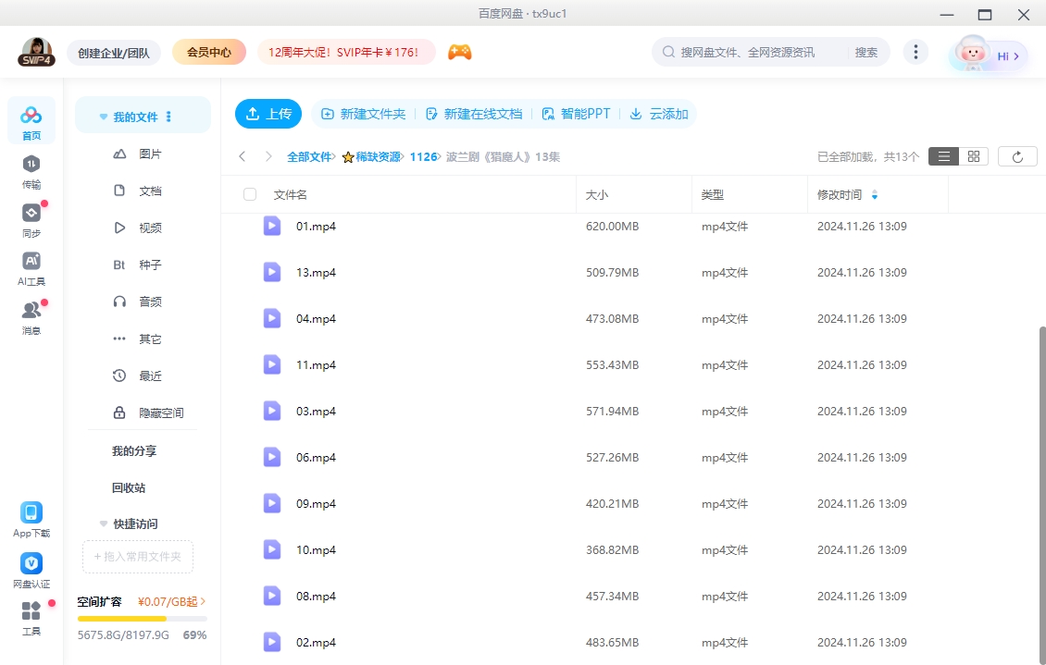This screenshot has width=1046, height=665.
Task: Tick the select-all checkbox beside 文件名
Action: pos(250,194)
